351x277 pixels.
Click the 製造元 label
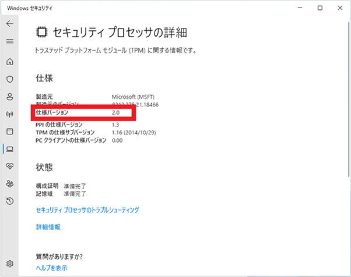44,97
